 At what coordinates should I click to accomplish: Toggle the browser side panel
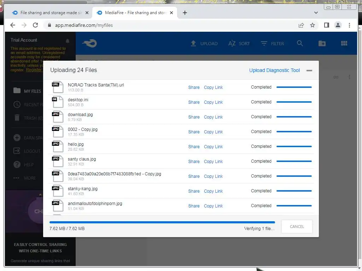pyautogui.click(x=326, y=25)
